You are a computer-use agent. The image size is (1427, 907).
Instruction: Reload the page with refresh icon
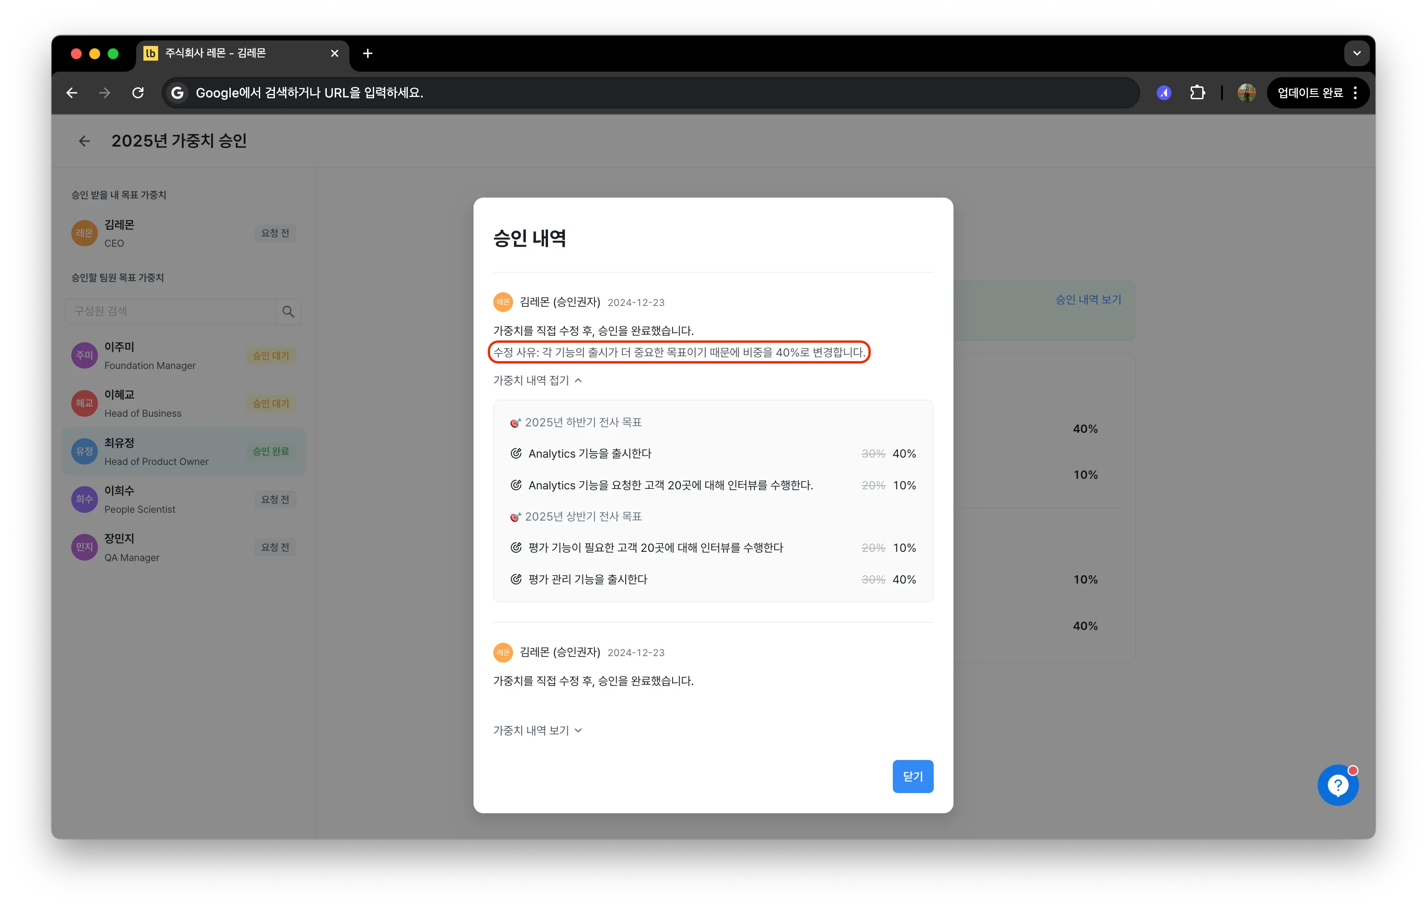pos(138,93)
